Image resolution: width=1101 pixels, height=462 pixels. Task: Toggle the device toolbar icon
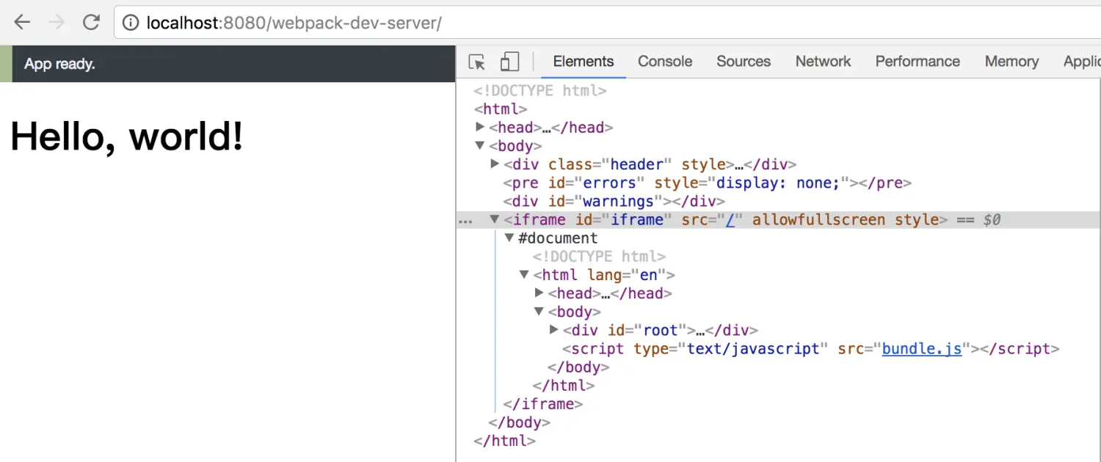[x=509, y=62]
